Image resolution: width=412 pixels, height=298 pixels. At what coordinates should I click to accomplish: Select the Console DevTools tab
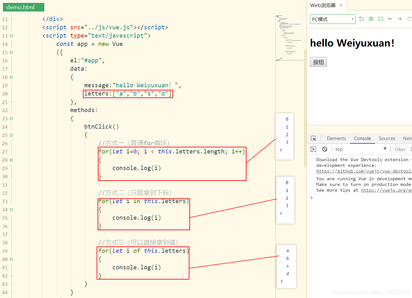(x=362, y=138)
